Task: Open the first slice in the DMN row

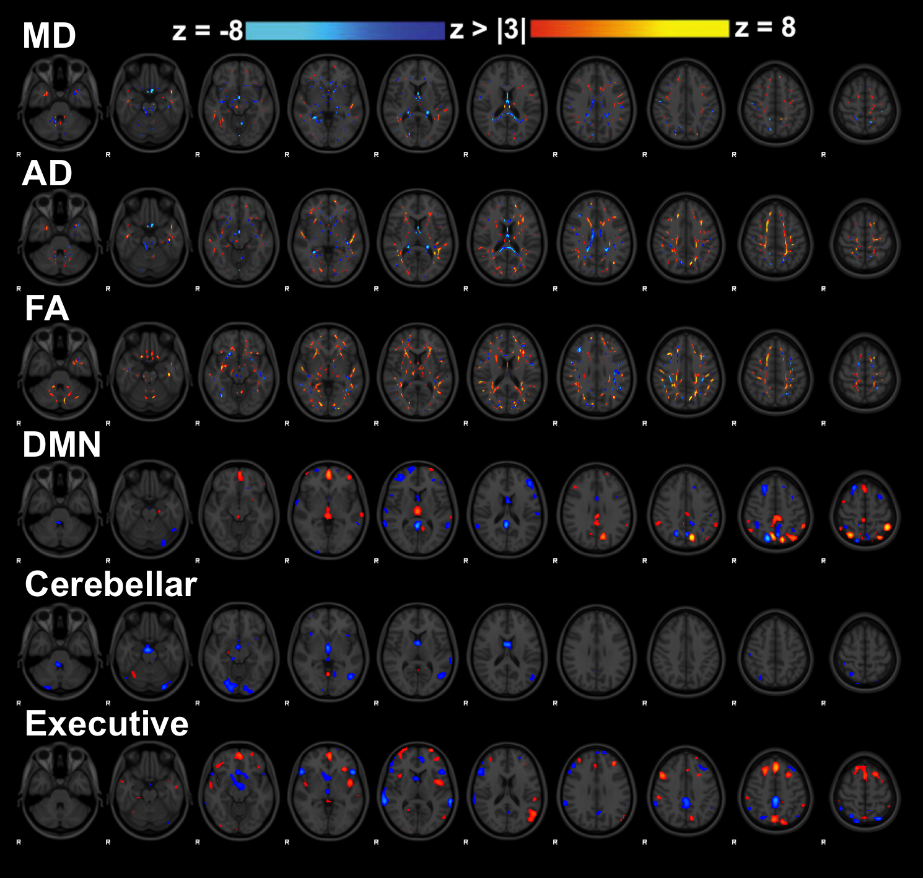Action: coord(59,508)
